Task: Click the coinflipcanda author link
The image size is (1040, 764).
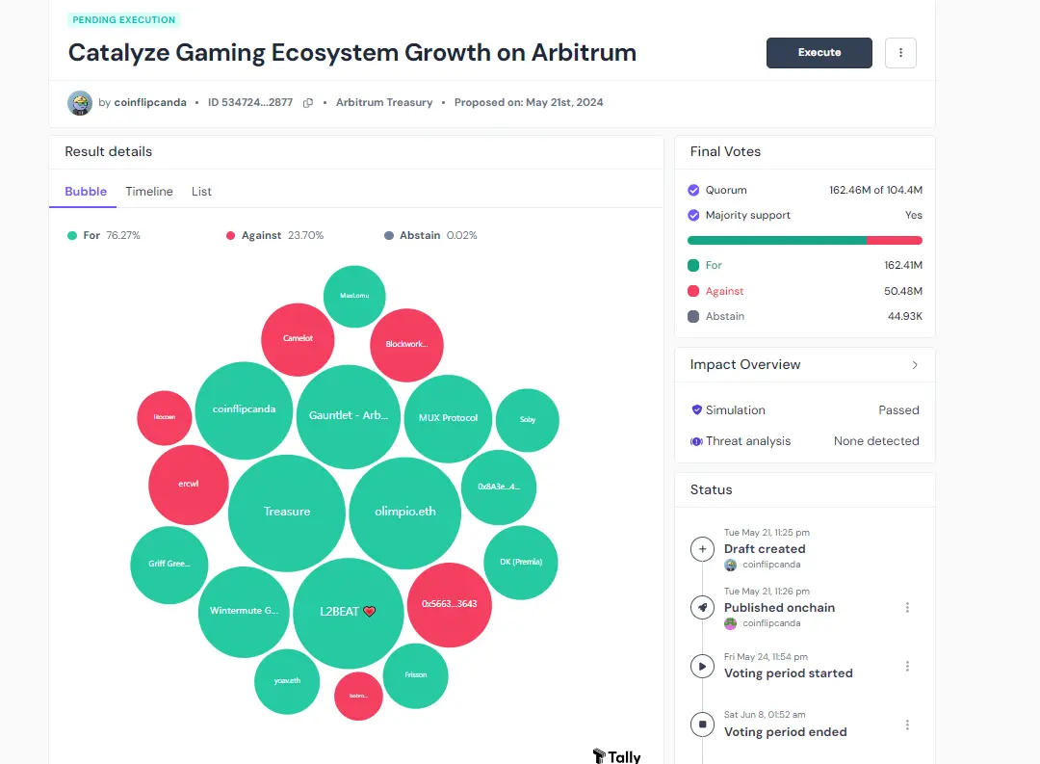Action: (x=150, y=102)
